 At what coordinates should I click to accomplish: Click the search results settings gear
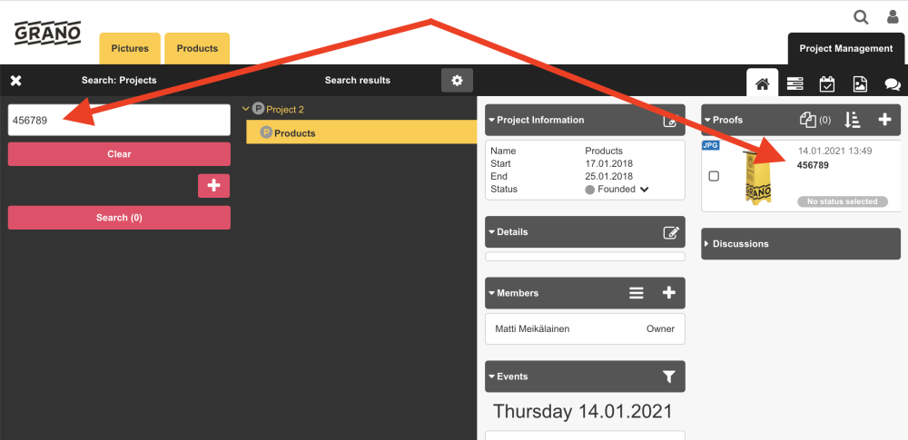(457, 80)
